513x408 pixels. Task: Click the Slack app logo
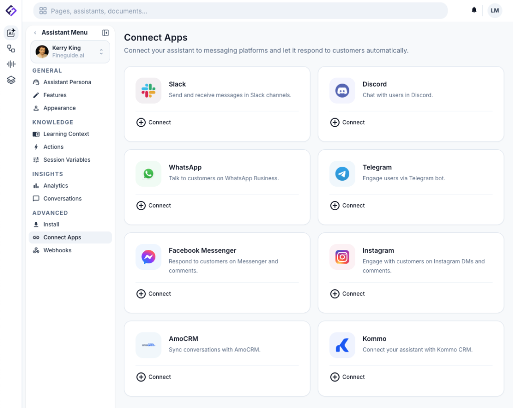click(x=148, y=91)
